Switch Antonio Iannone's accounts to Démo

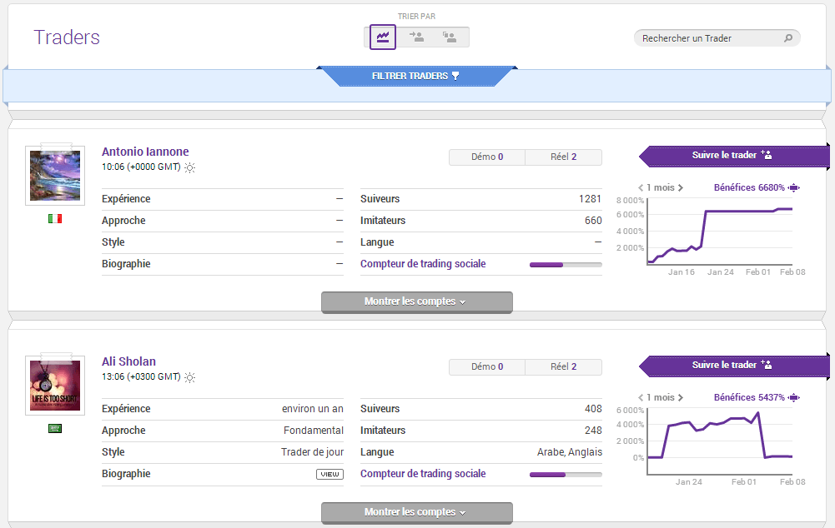[x=487, y=157]
